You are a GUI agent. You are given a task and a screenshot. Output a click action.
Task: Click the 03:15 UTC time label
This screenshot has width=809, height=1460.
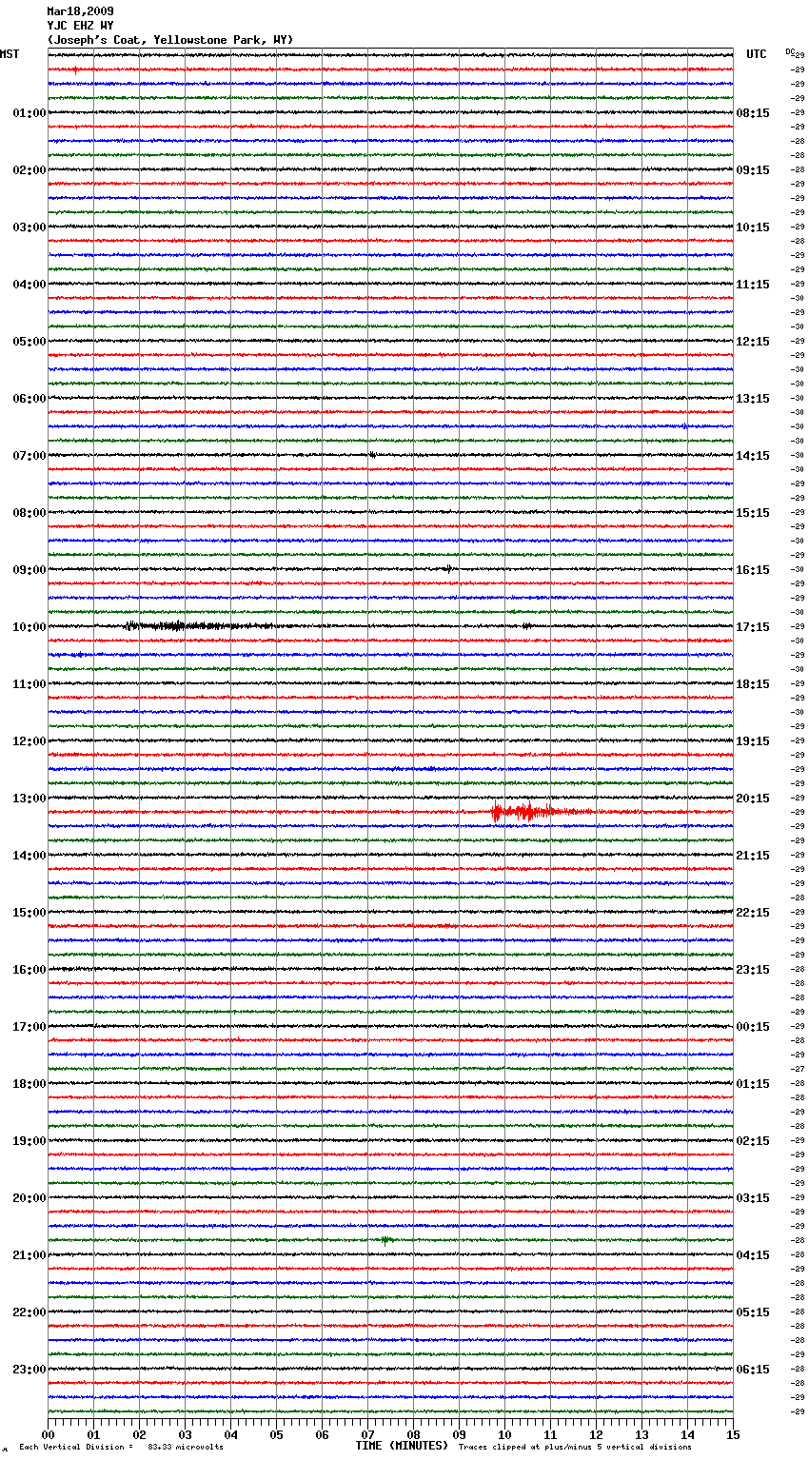coord(753,1198)
